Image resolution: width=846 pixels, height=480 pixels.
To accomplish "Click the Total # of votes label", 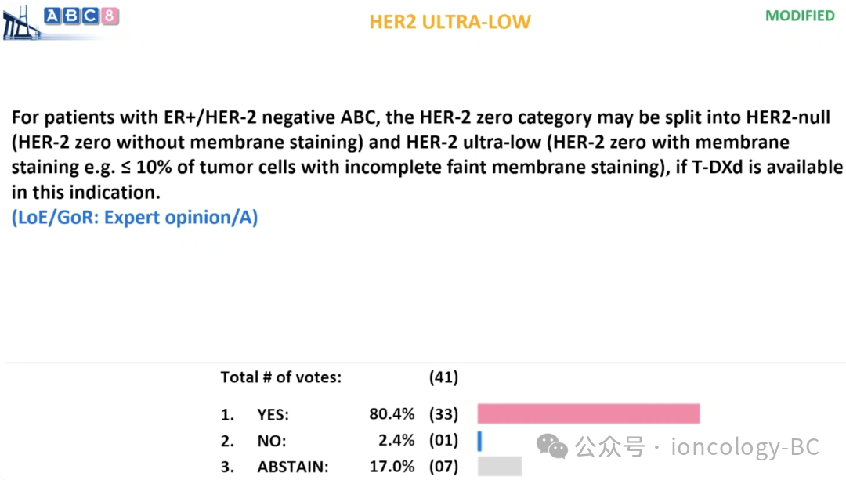I will (x=281, y=377).
